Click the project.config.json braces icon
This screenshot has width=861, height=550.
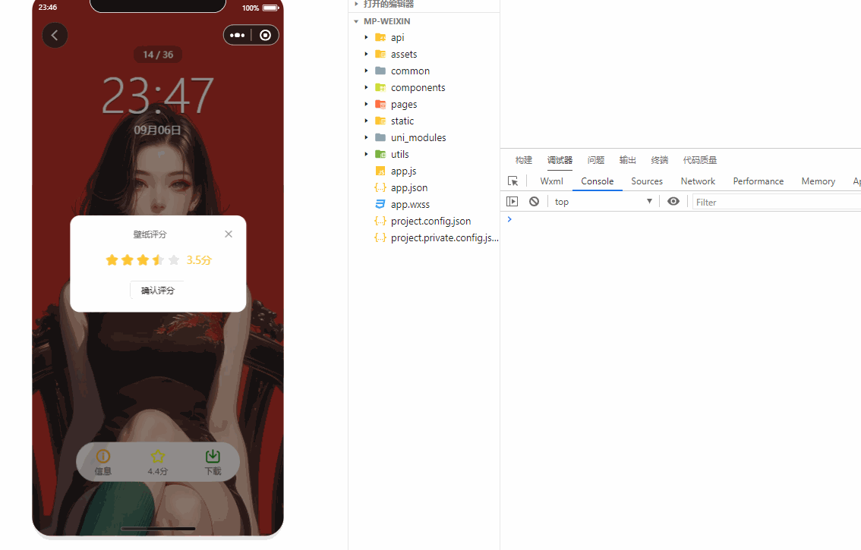pos(380,221)
